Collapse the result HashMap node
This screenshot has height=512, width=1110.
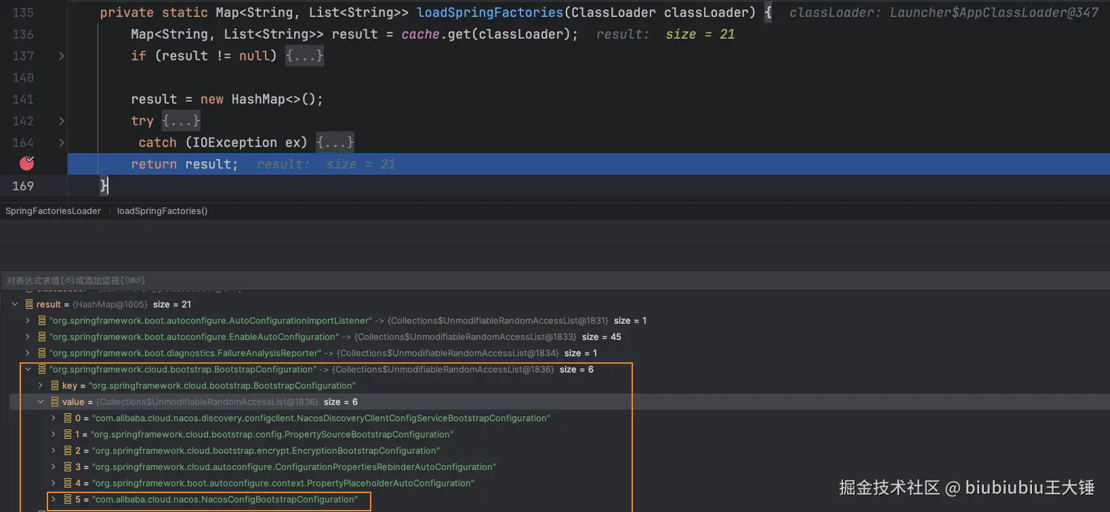point(15,304)
